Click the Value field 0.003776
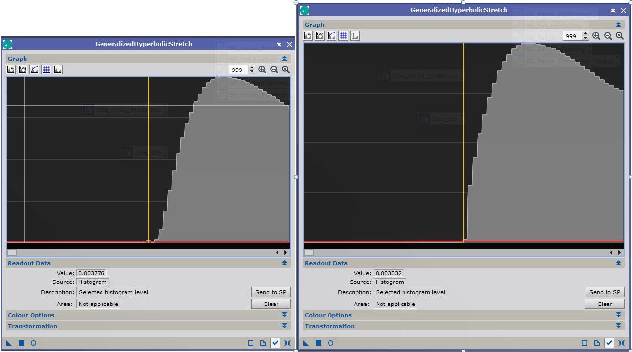Viewport: 632px width, 352px height. 91,273
